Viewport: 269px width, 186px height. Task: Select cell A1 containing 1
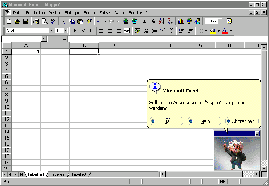pos(26,51)
